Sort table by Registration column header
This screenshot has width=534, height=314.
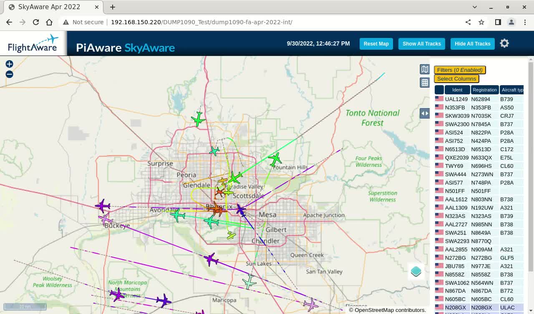point(485,90)
